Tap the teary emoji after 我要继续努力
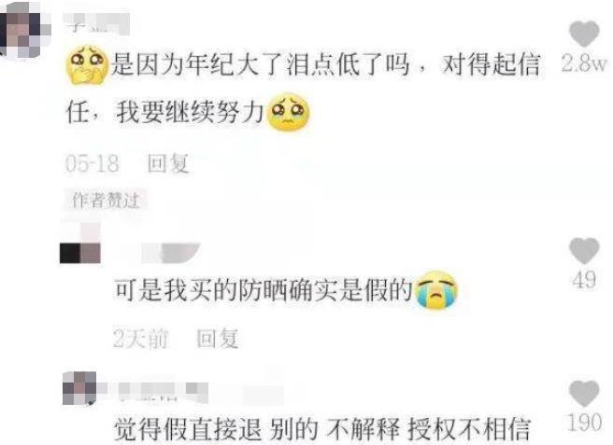The height and width of the screenshot is (445, 613). [288, 112]
